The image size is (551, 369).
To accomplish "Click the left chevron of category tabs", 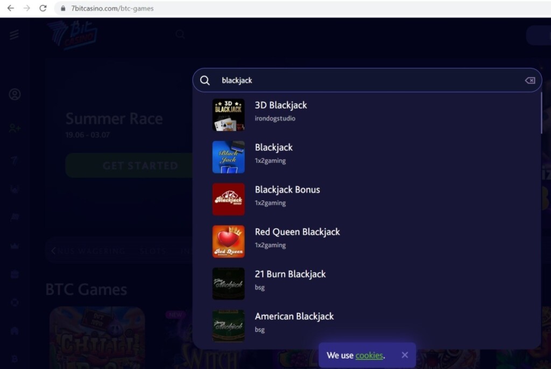I will [x=53, y=251].
